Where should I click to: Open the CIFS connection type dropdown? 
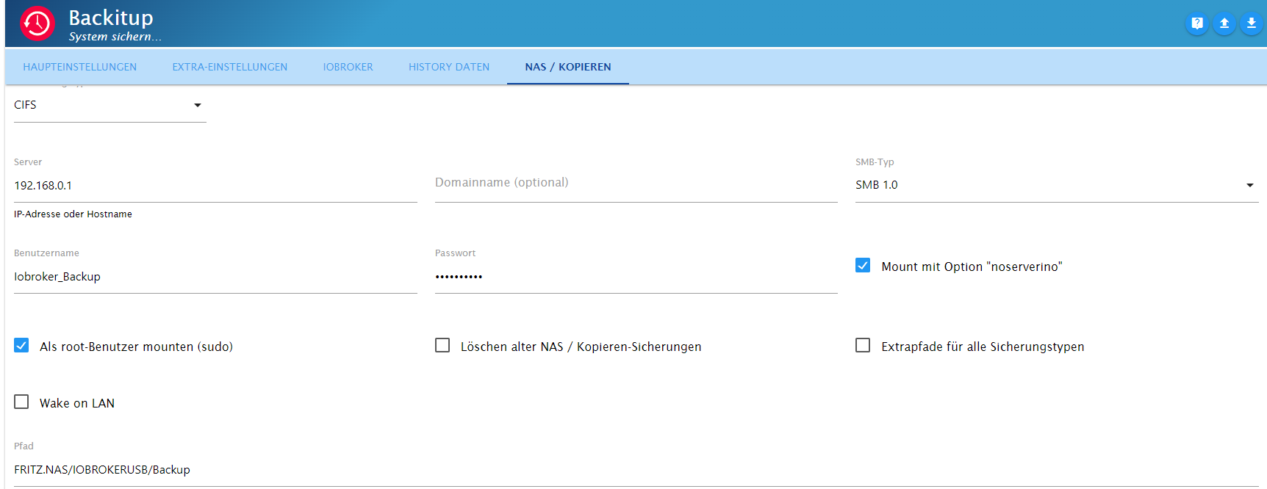coord(110,105)
